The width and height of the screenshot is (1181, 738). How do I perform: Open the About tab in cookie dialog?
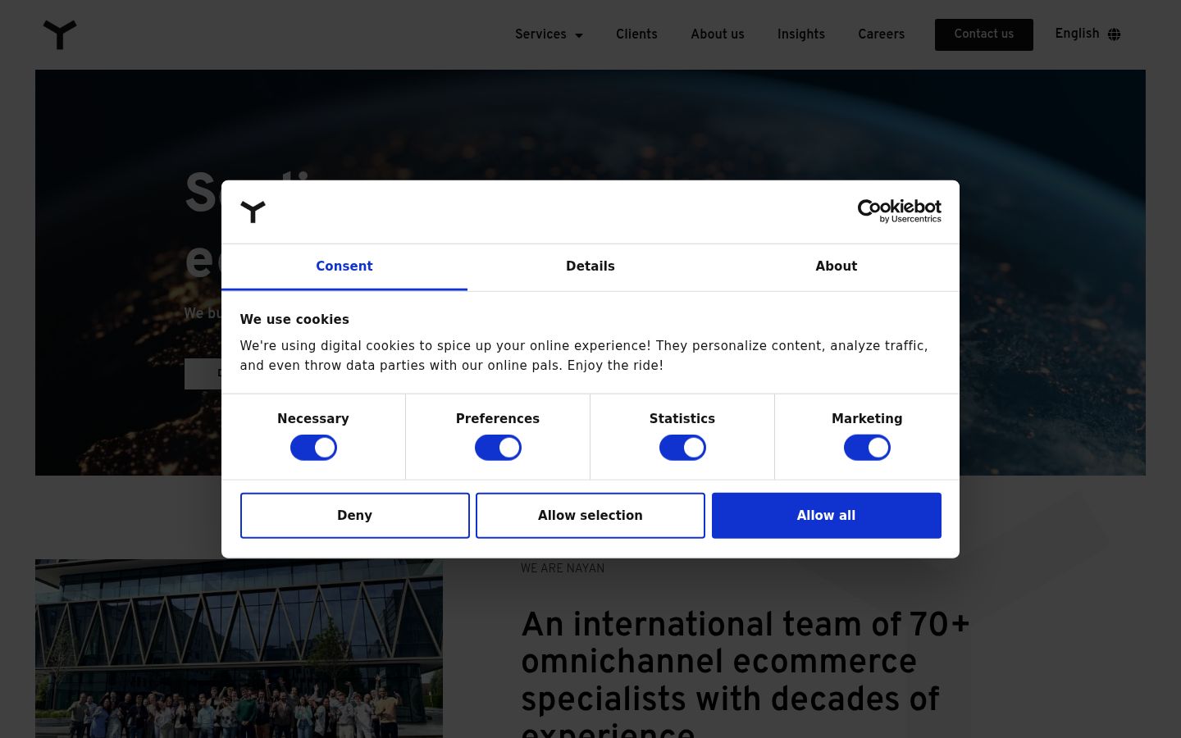pyautogui.click(x=837, y=266)
